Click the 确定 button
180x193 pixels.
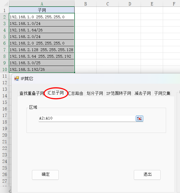point(45,175)
